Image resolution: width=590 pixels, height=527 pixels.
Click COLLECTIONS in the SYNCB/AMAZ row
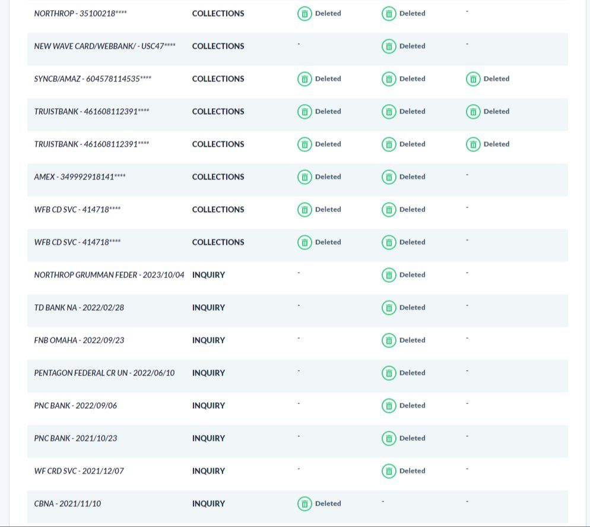(x=218, y=79)
